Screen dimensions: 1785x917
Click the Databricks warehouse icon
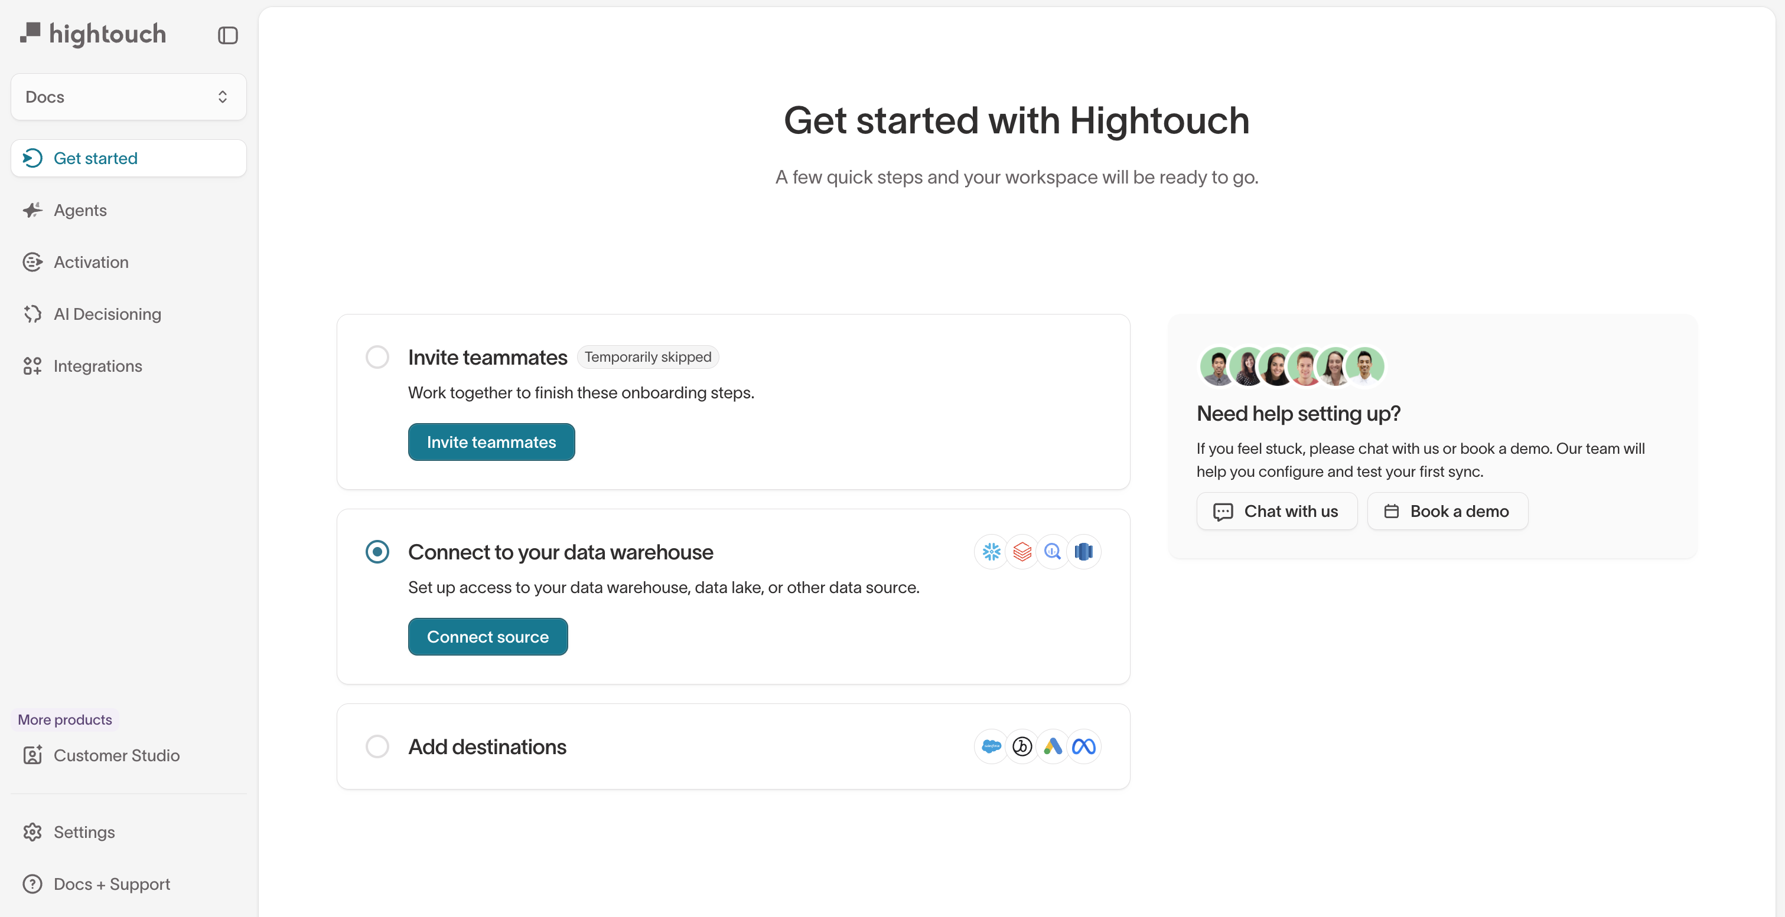[1022, 552]
